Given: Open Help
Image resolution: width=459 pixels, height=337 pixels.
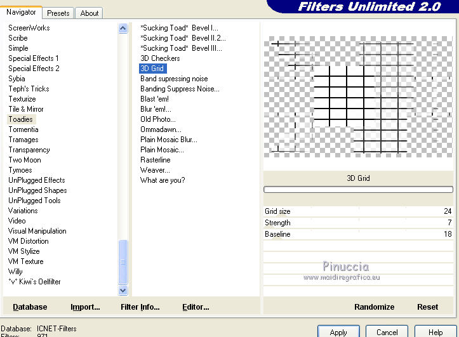Looking at the screenshot, I should tap(436, 332).
